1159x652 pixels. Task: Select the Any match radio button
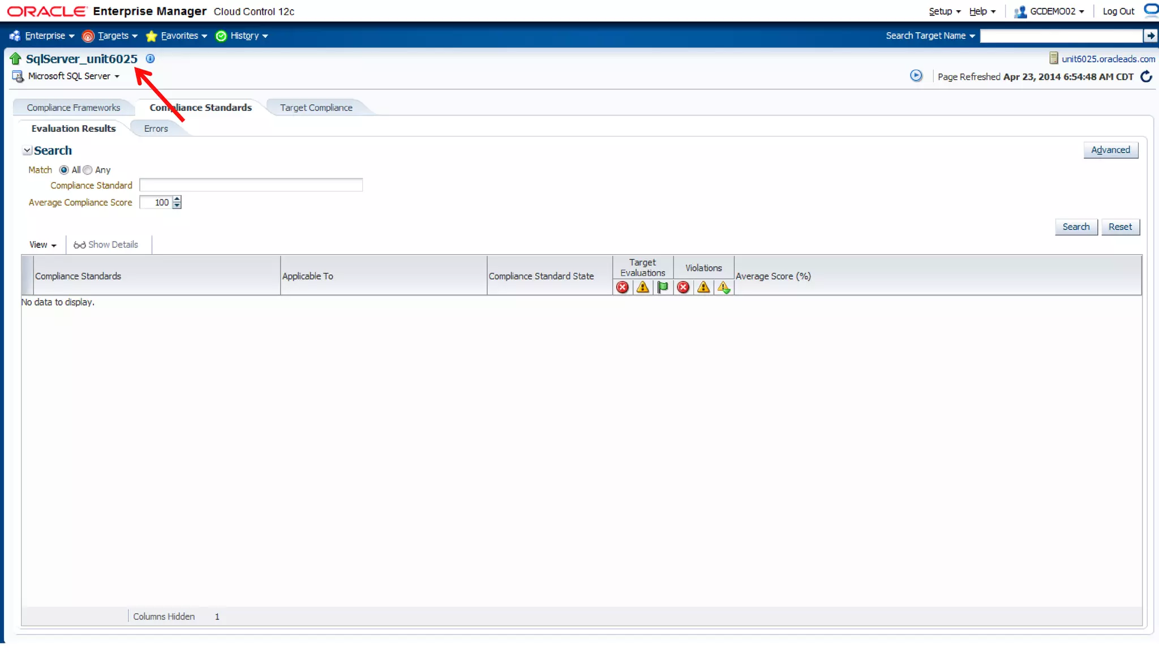(87, 170)
